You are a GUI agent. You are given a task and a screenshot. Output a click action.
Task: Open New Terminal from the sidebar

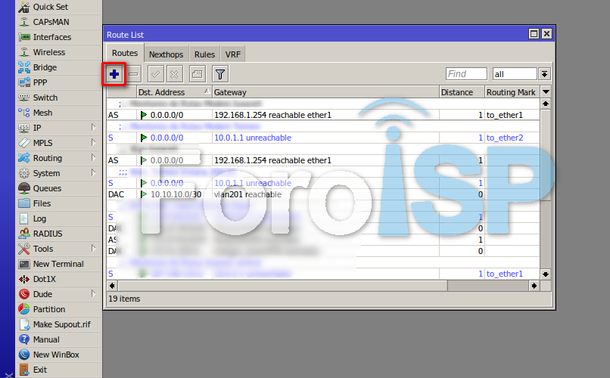(x=58, y=264)
